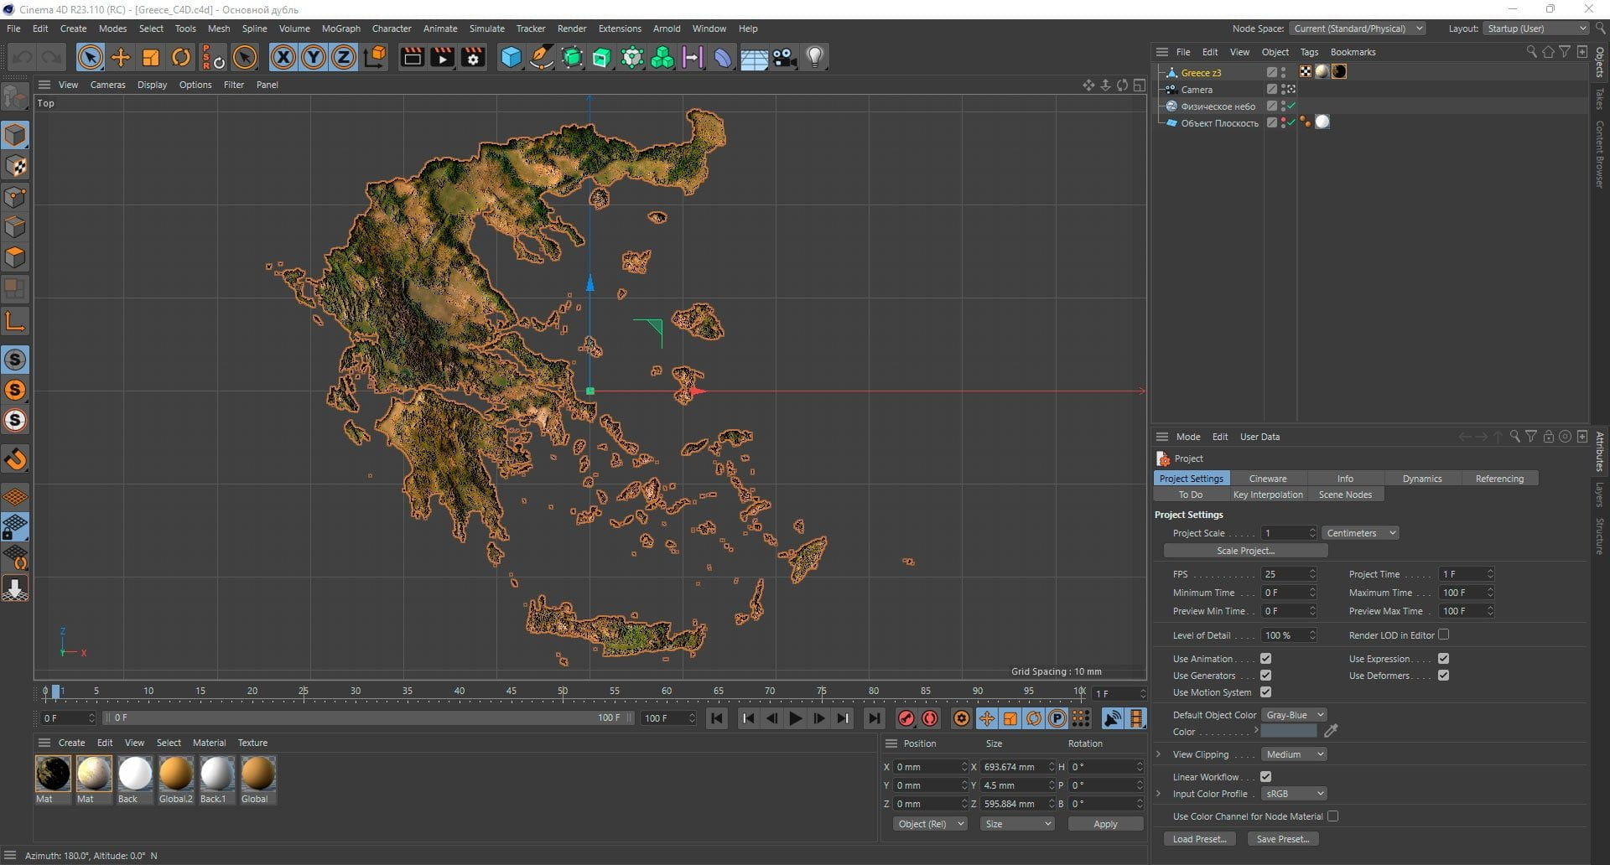Switch to Texture mode

pos(16,166)
